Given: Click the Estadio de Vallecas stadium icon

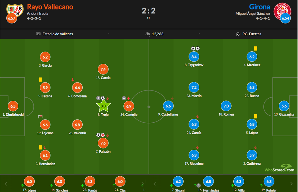Looking at the screenshot, I should point(38,34).
